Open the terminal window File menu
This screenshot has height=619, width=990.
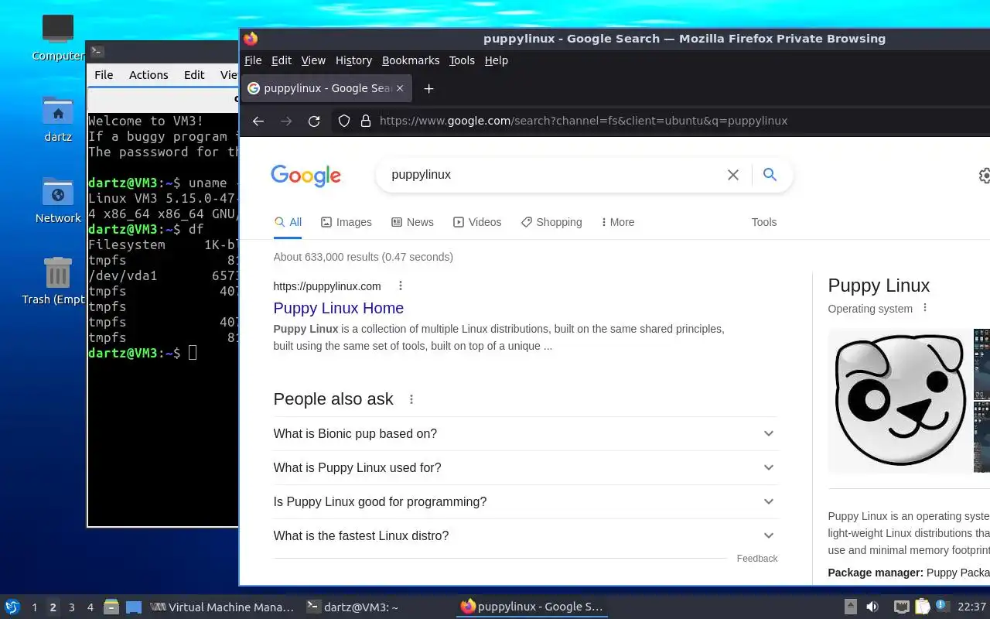click(x=104, y=75)
